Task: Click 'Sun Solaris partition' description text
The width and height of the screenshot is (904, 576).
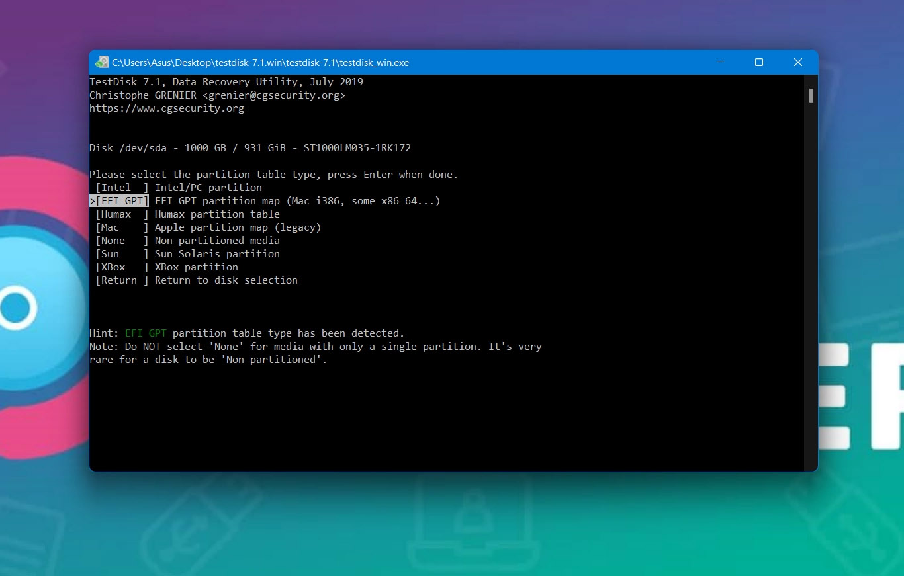Action: 217,254
